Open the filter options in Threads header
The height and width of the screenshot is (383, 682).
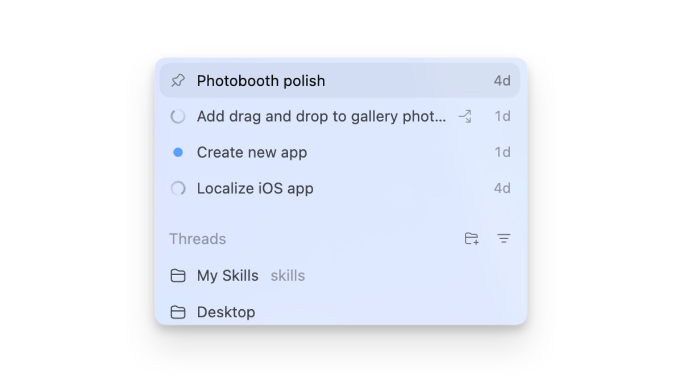(x=504, y=239)
